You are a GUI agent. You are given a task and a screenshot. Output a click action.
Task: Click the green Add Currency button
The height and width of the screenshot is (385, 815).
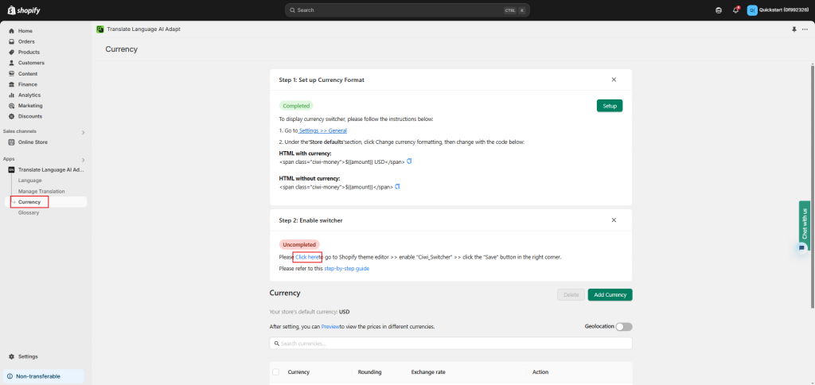point(610,294)
